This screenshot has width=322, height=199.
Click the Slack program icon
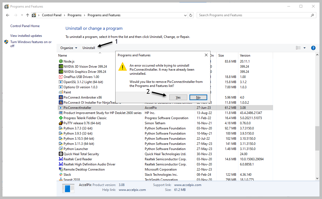61,174
